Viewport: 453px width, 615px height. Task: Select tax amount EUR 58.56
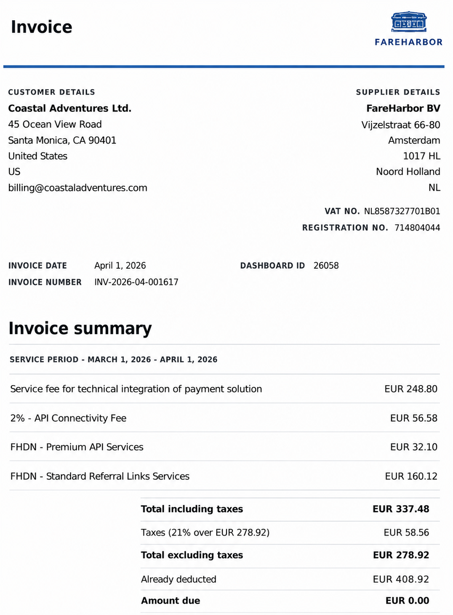tap(406, 532)
